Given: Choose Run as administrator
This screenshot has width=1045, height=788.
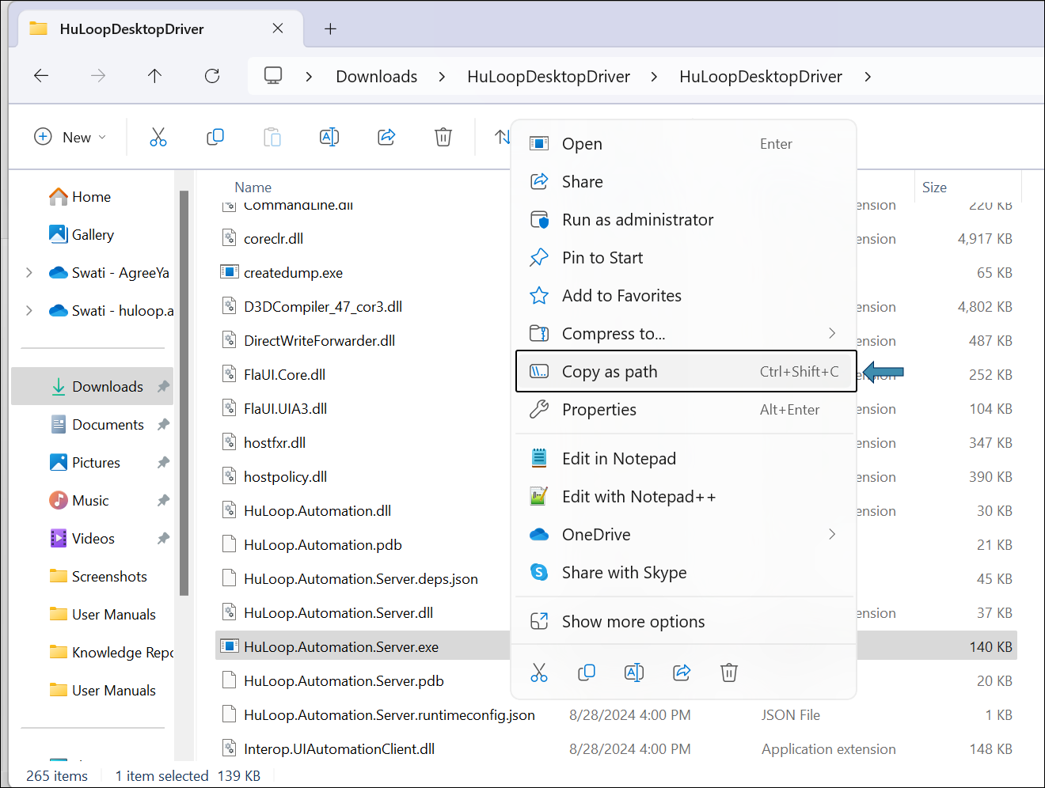Looking at the screenshot, I should click(x=685, y=220).
